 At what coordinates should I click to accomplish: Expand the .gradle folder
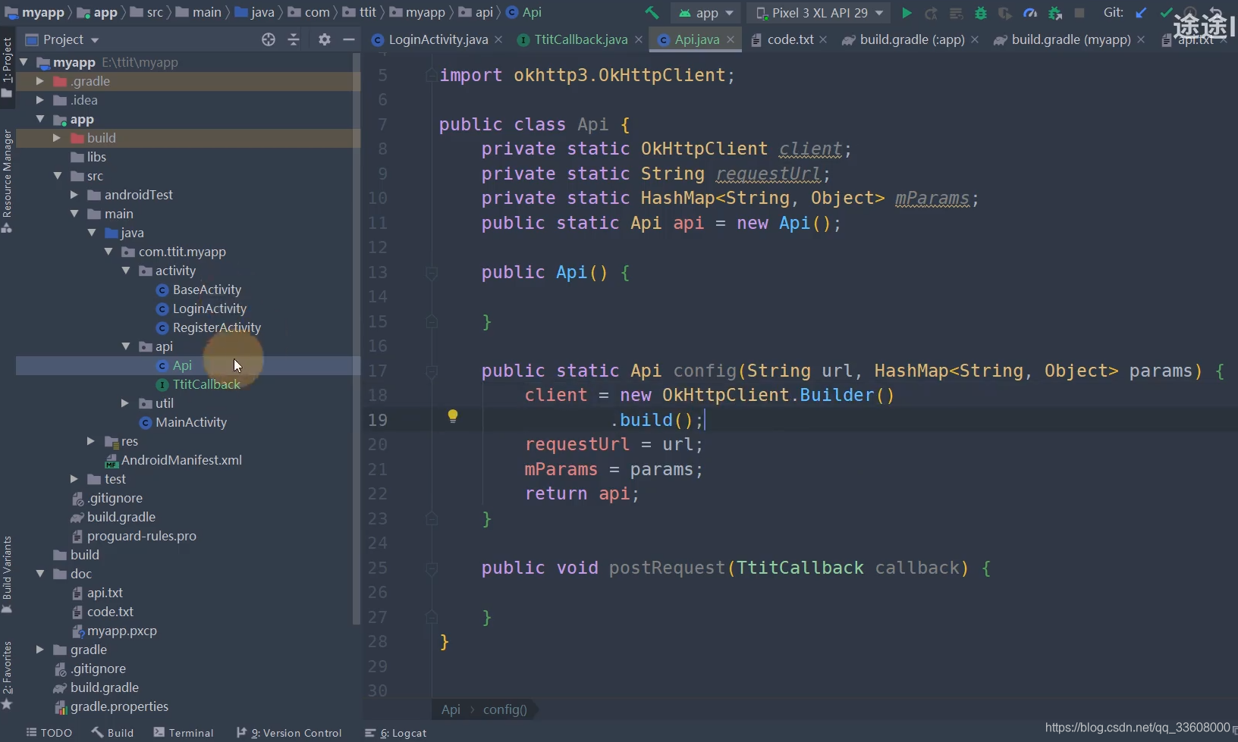[x=40, y=81]
